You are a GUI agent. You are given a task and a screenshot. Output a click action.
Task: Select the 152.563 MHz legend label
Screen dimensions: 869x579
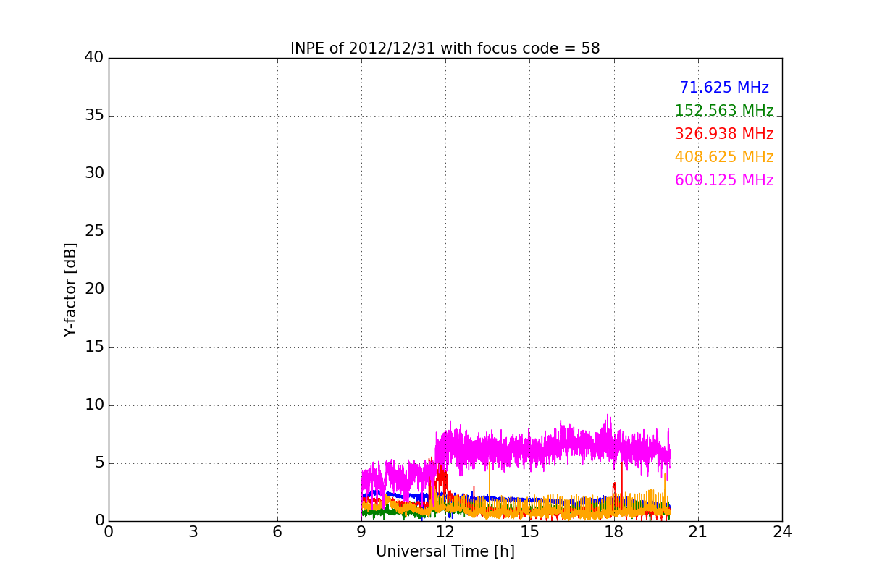pos(724,111)
